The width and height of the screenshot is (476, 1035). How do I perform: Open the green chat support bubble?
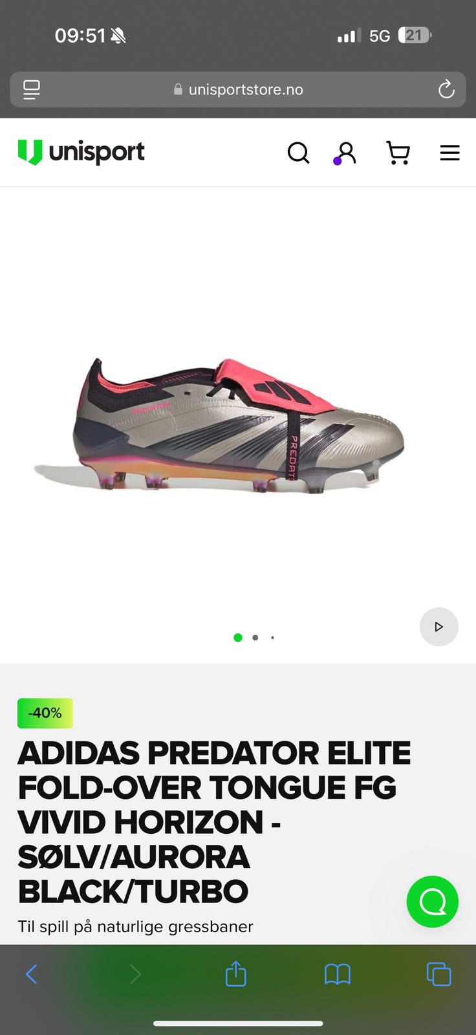433,902
